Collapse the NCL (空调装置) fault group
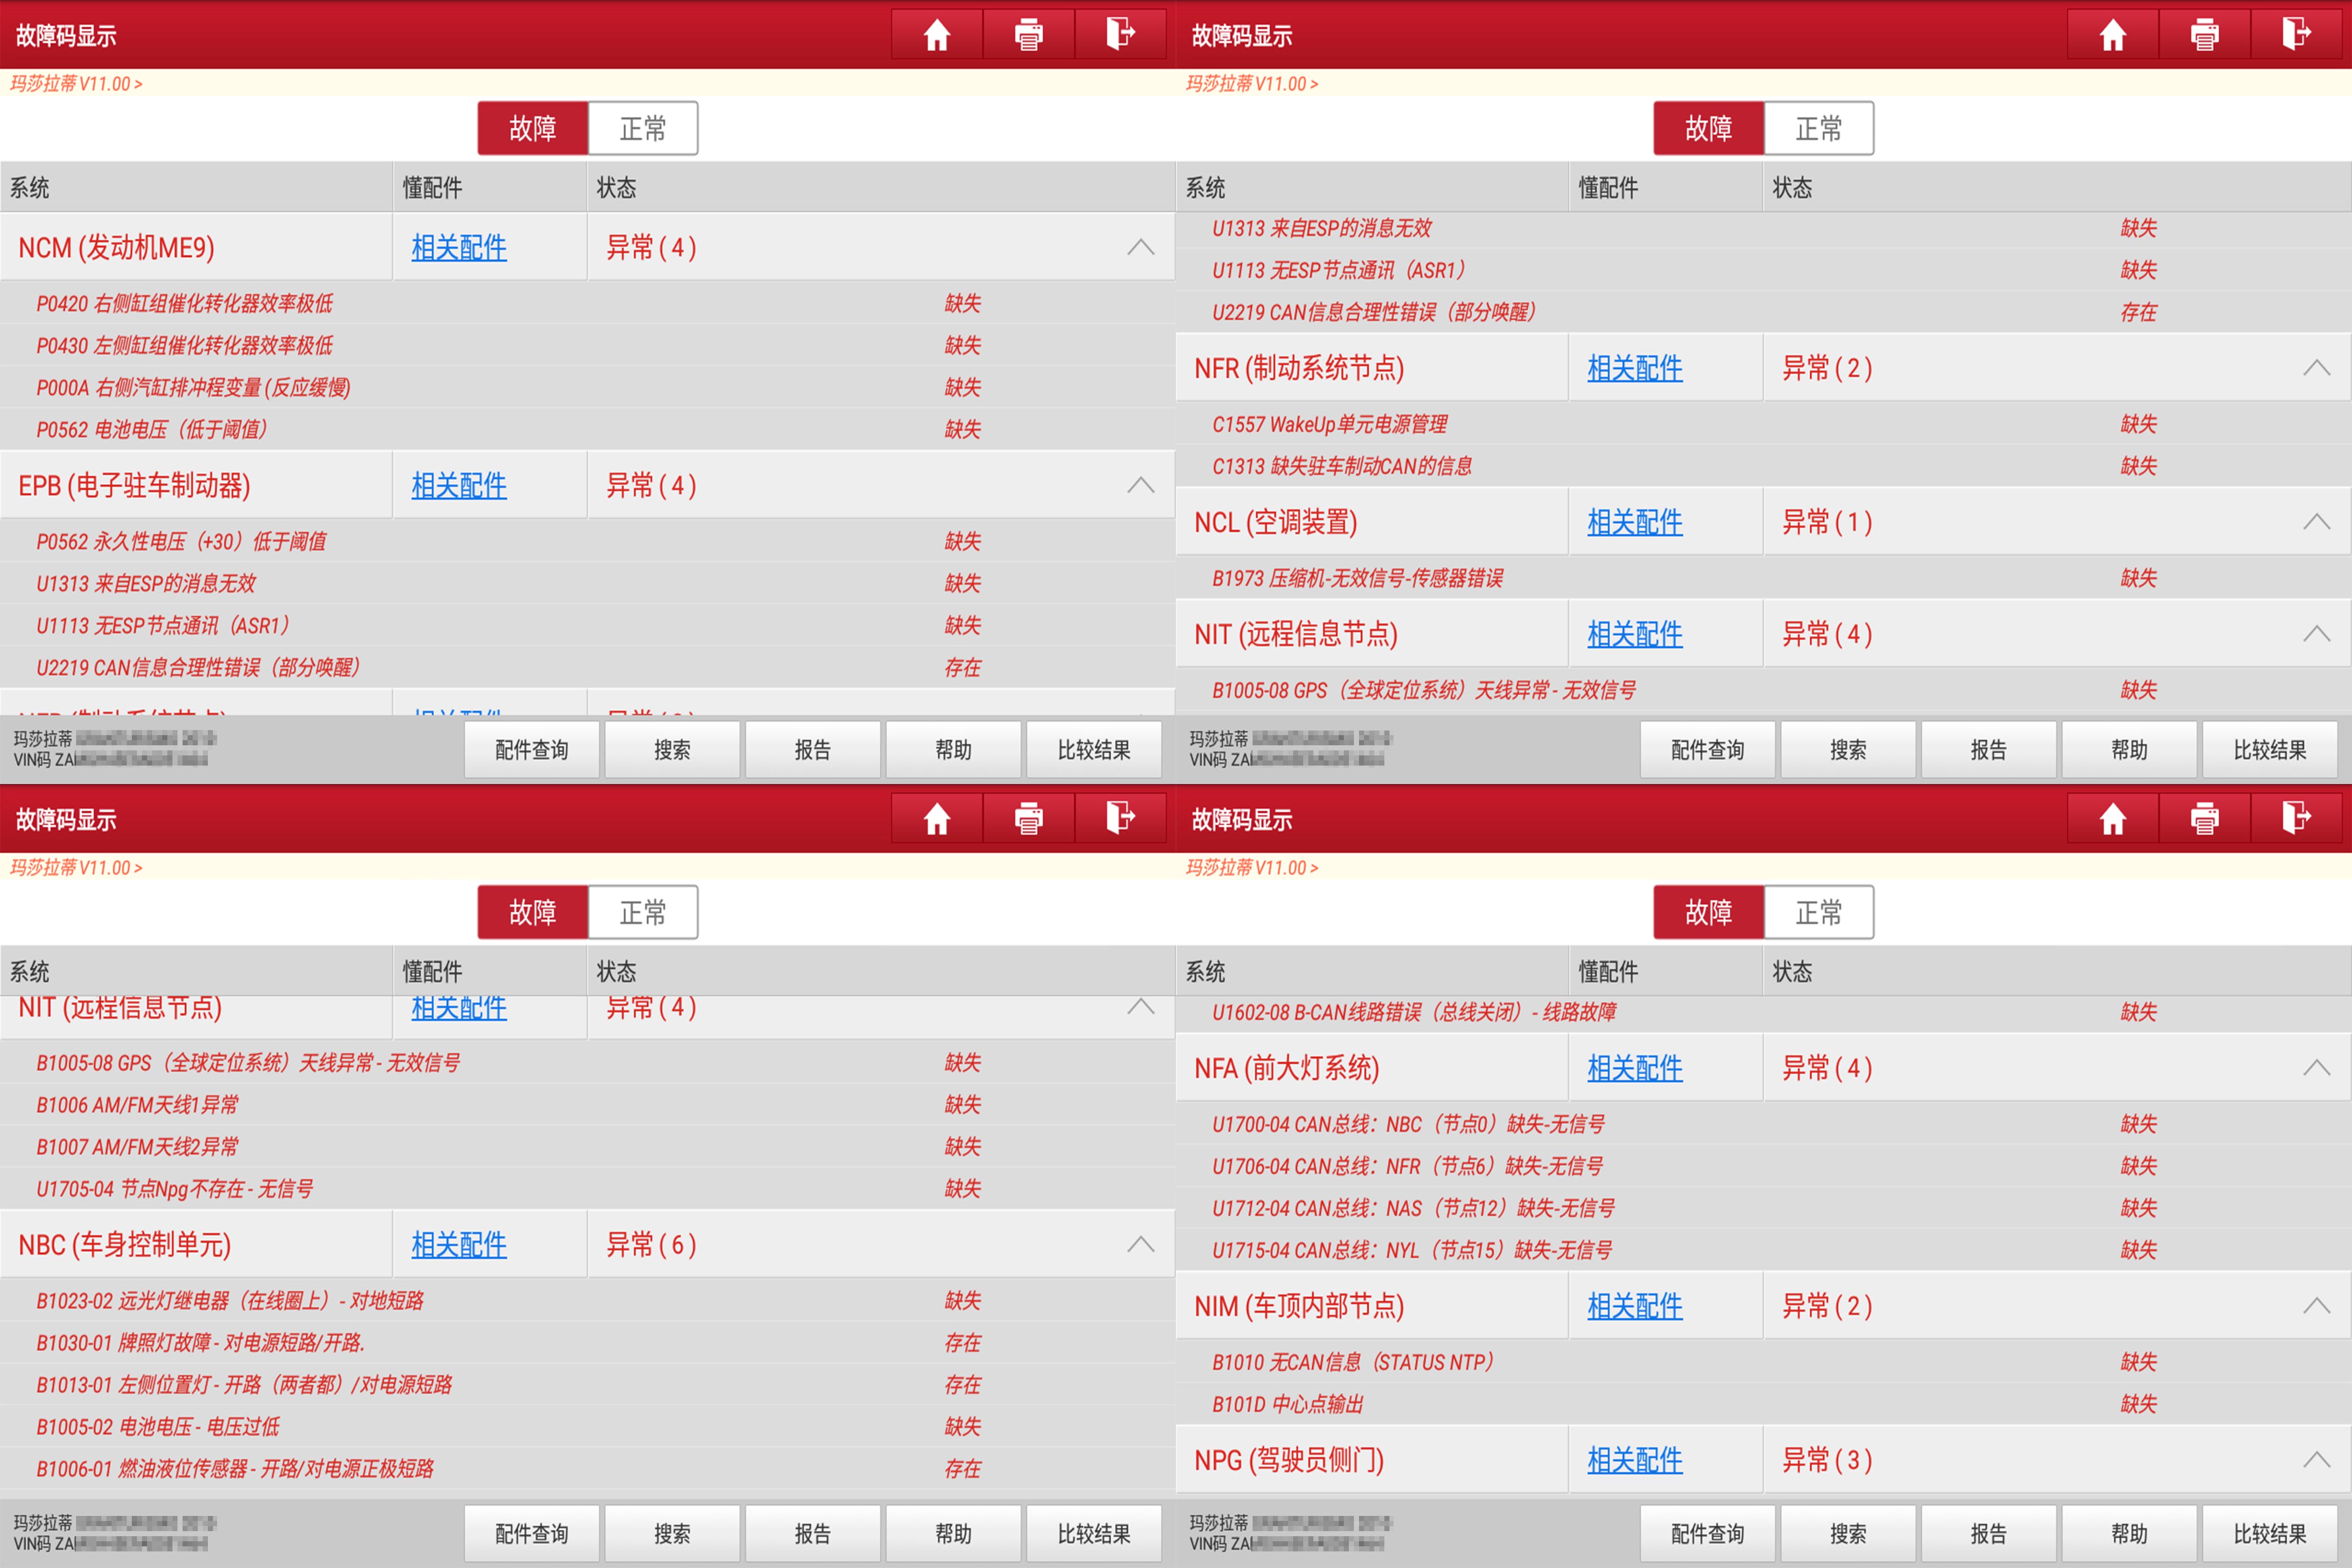2352x1568 pixels. pos(2316,521)
